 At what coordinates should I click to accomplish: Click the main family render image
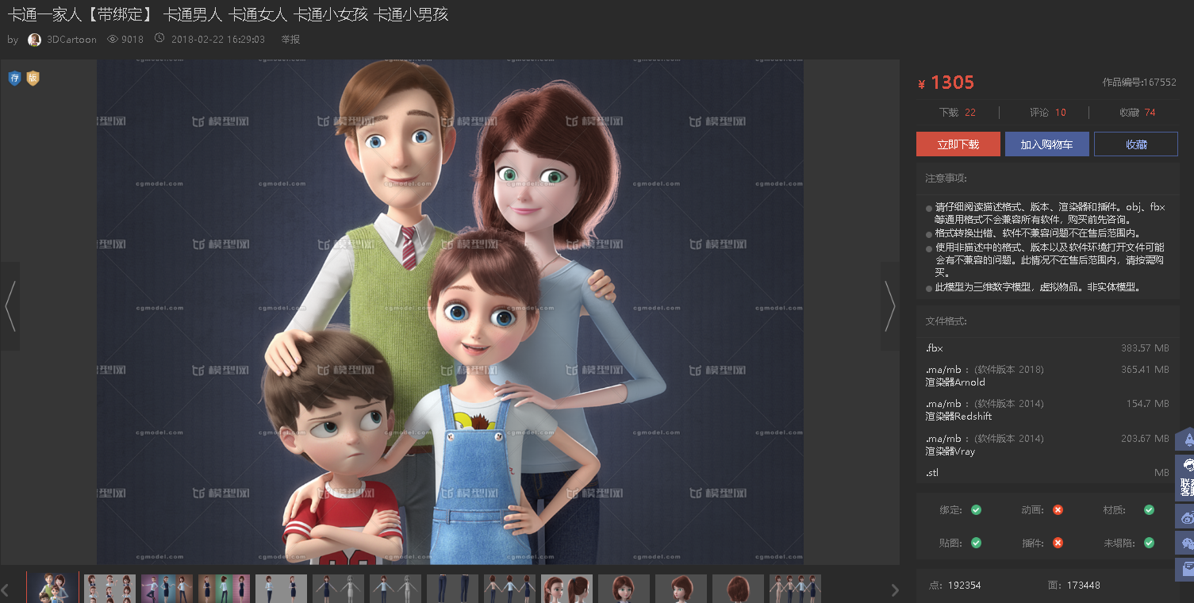(451, 312)
